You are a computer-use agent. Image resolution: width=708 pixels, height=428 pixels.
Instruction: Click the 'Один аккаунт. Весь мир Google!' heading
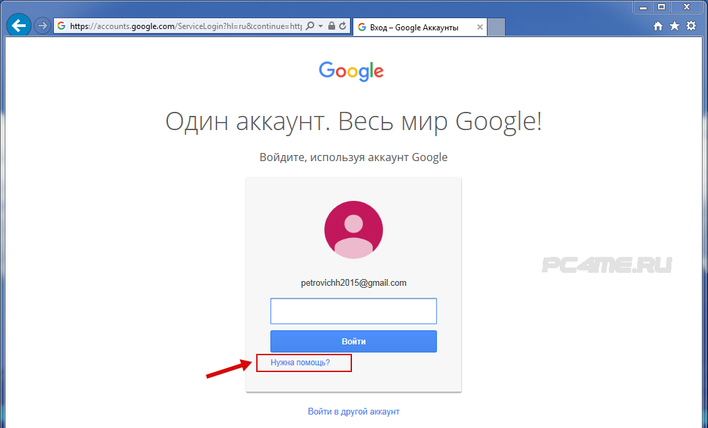(353, 122)
